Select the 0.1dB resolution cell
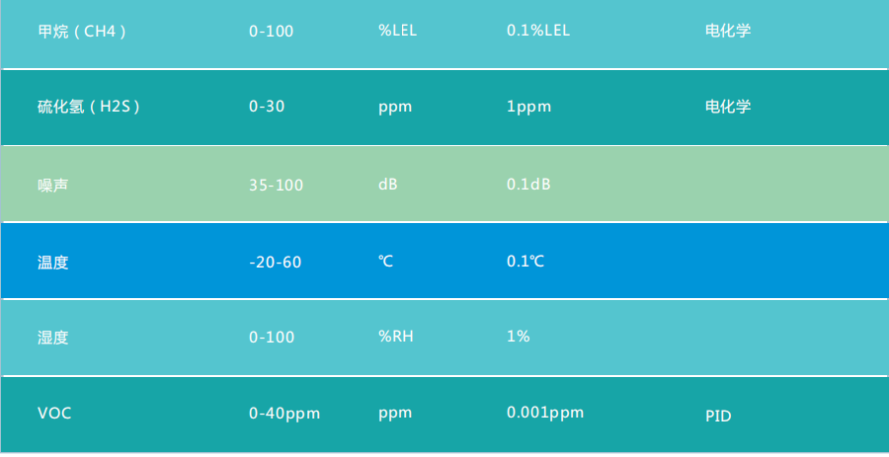 click(528, 185)
